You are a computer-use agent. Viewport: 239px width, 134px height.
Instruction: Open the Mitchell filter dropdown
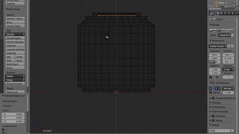[228, 89]
